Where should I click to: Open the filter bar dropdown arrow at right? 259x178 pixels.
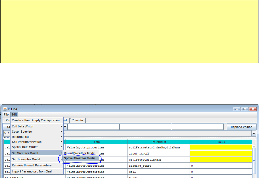254,133
